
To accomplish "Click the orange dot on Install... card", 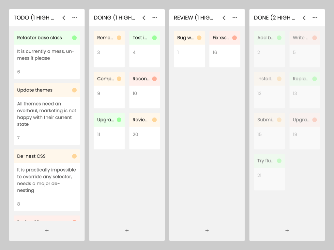I will pos(279,79).
